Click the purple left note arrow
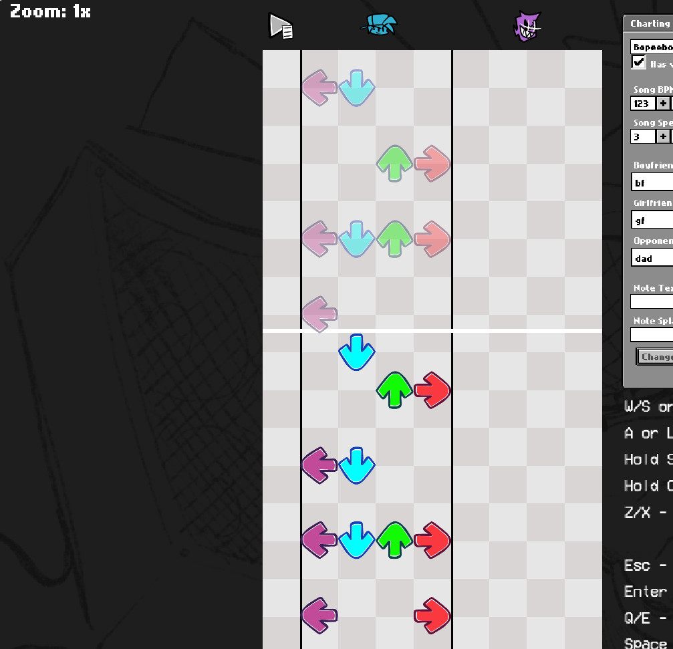Screen dimensions: 673x649 [x=319, y=466]
